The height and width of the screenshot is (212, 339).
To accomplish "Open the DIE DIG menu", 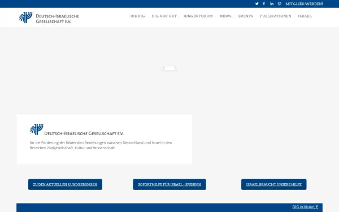I will 137,16.
